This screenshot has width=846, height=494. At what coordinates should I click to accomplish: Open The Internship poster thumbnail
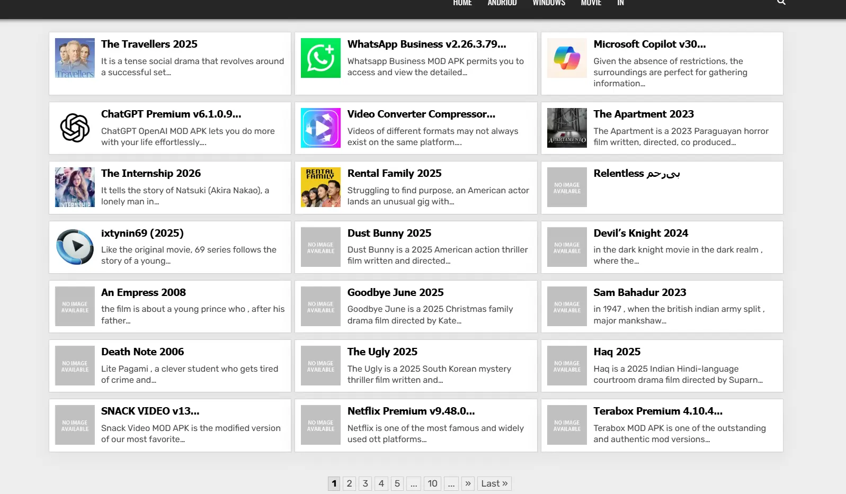point(75,187)
